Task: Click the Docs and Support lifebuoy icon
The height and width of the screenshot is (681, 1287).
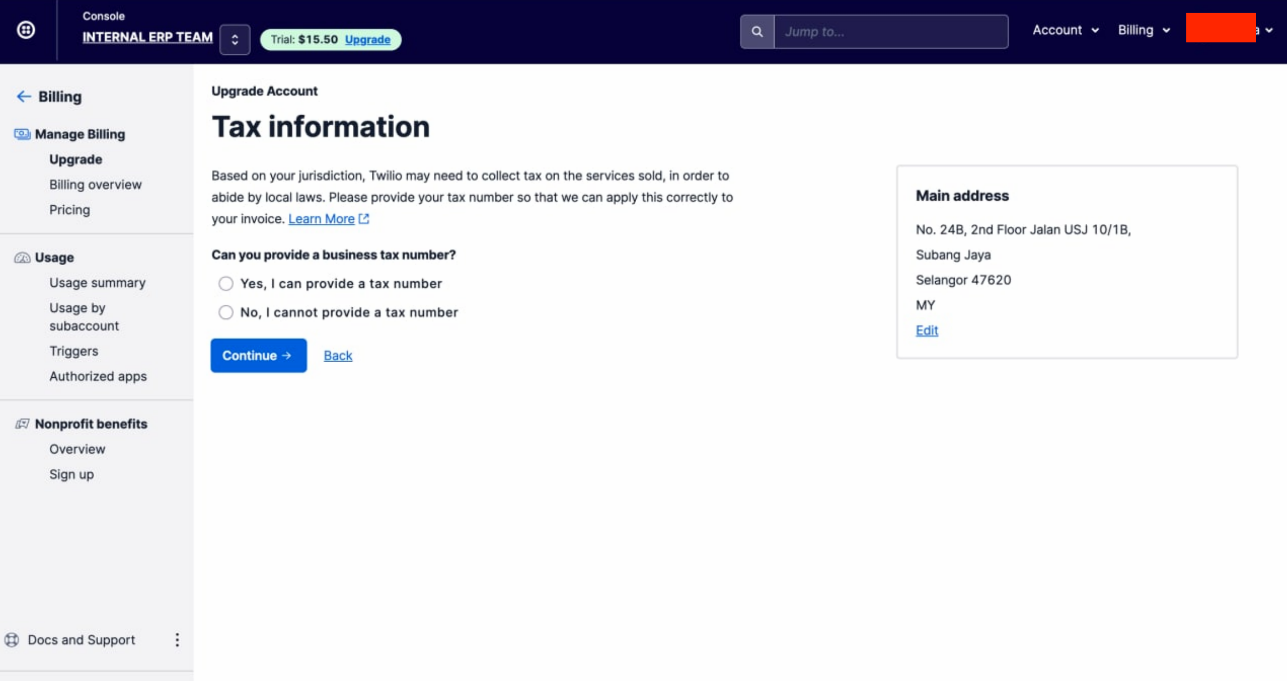Action: (12, 640)
